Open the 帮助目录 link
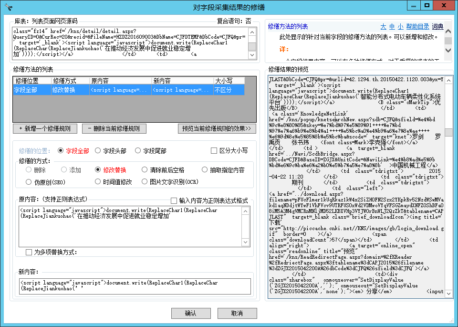 [418, 27]
